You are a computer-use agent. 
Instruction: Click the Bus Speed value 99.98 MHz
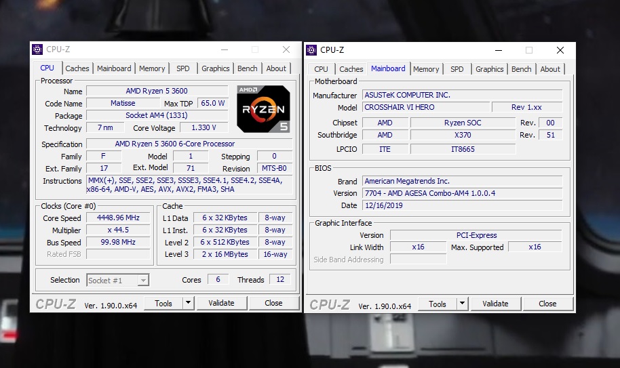pos(118,242)
